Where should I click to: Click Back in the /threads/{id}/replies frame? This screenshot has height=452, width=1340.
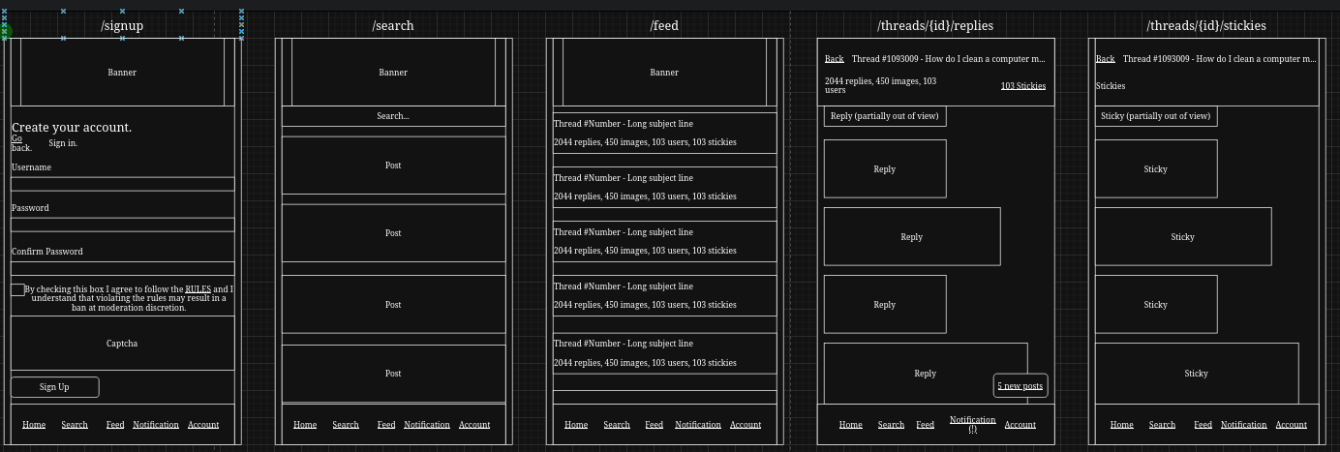pyautogui.click(x=834, y=59)
